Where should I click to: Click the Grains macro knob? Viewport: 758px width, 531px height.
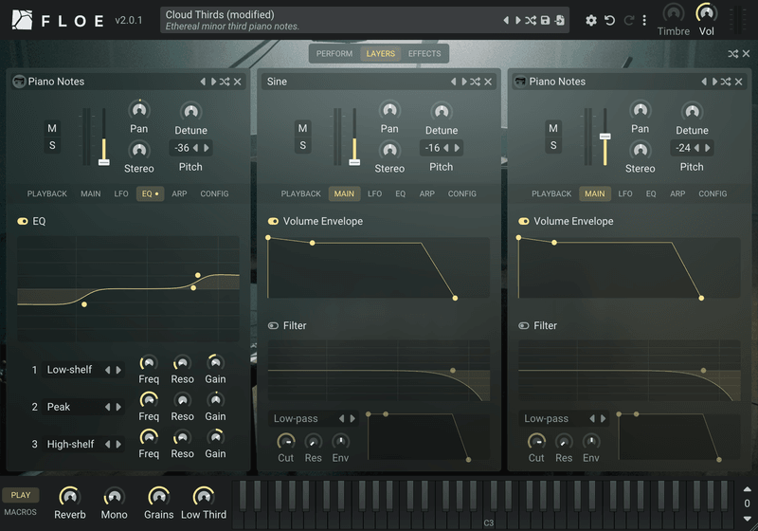pos(158,497)
